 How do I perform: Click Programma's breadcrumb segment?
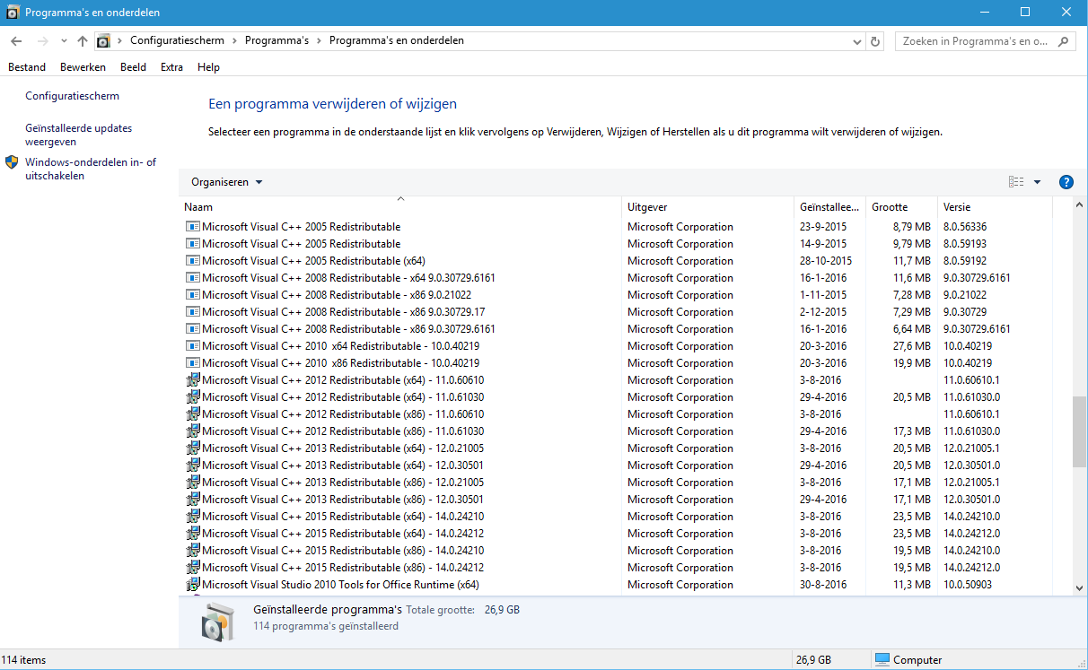click(x=276, y=40)
